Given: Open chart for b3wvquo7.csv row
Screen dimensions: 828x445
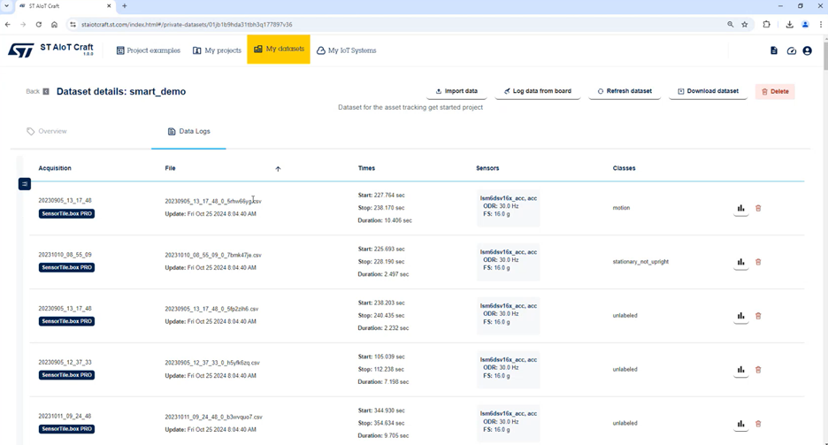Looking at the screenshot, I should pos(741,424).
